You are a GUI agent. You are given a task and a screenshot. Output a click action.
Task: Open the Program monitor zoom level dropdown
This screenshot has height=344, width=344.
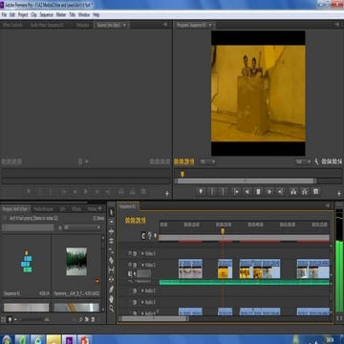[x=207, y=161]
